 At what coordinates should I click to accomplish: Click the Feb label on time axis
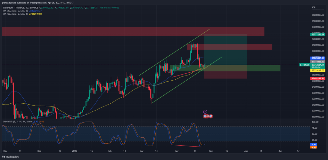pos(110,150)
